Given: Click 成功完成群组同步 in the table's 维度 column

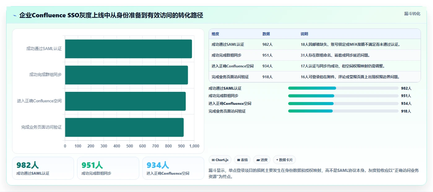Looking at the screenshot, I should coord(227,55).
